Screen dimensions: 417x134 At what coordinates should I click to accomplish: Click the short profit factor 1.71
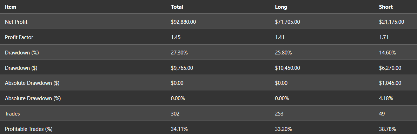coord(384,37)
